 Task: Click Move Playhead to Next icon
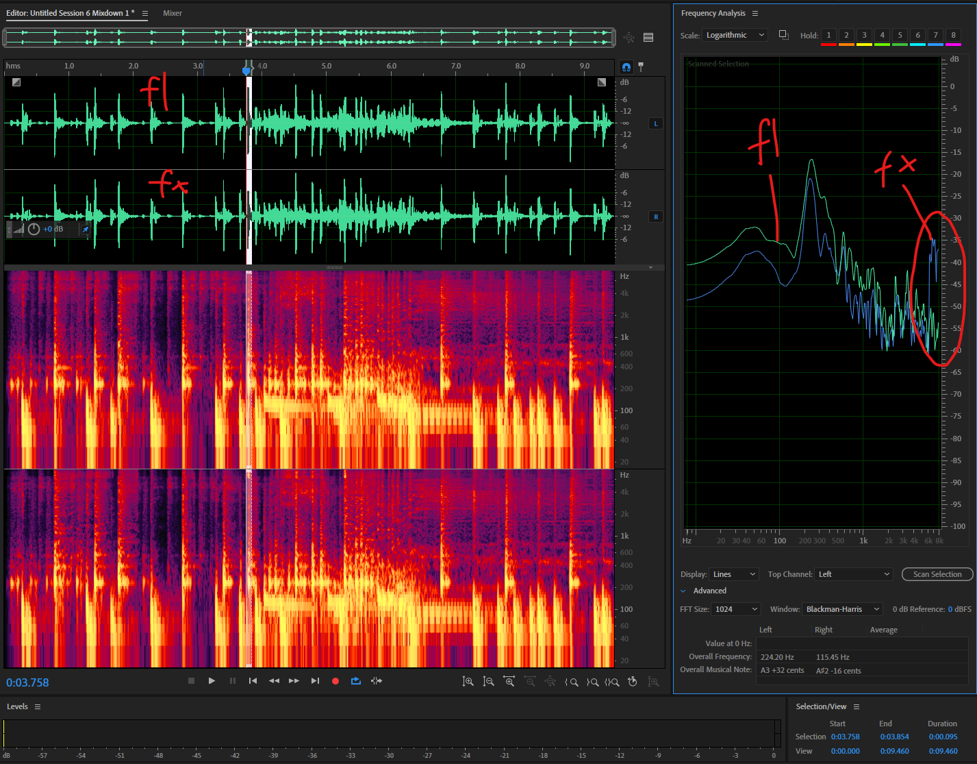point(315,681)
